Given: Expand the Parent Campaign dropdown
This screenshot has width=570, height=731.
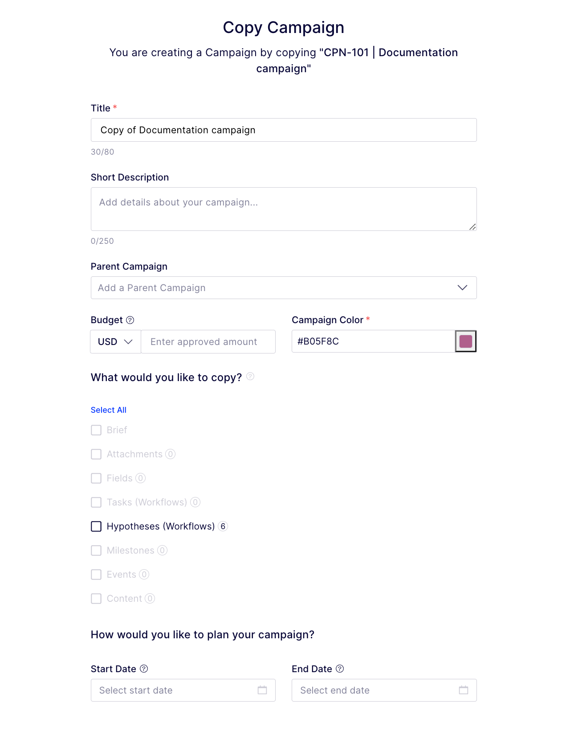Looking at the screenshot, I should pyautogui.click(x=276, y=288).
